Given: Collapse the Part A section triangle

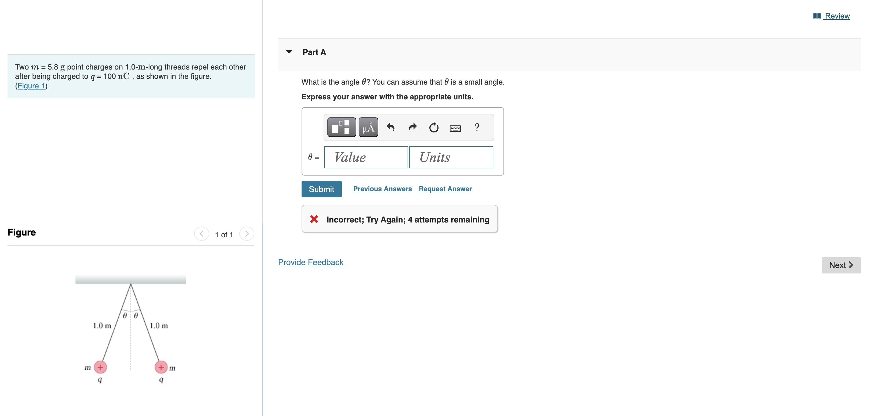Looking at the screenshot, I should click(x=289, y=52).
